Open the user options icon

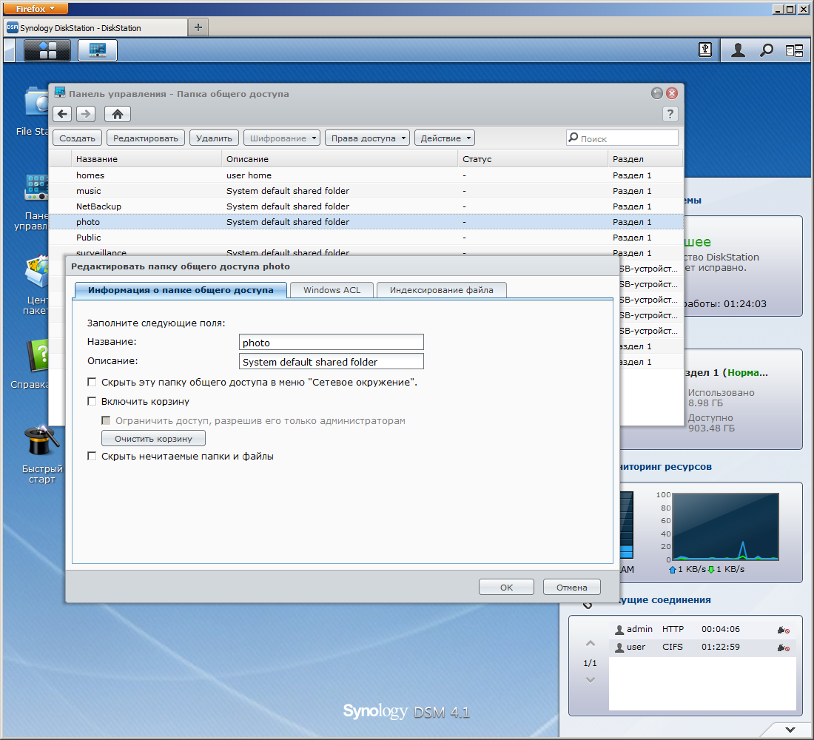pos(738,50)
